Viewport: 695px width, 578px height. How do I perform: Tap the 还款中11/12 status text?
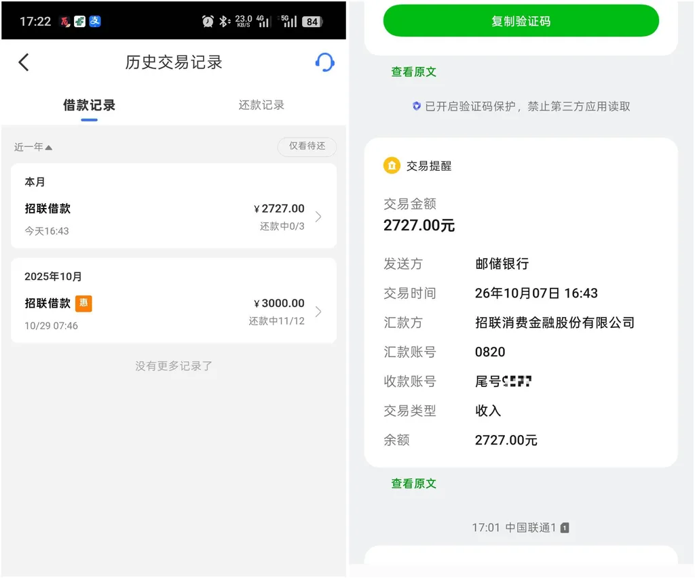277,321
